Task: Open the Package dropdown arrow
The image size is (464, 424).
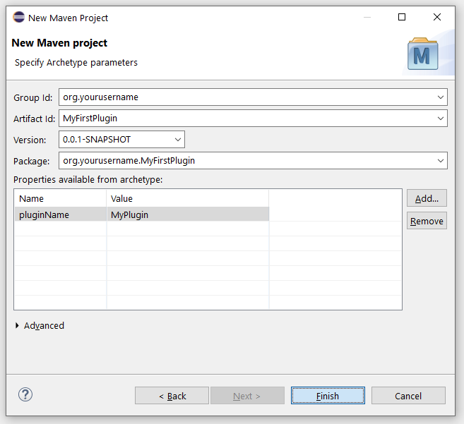Action: click(441, 161)
